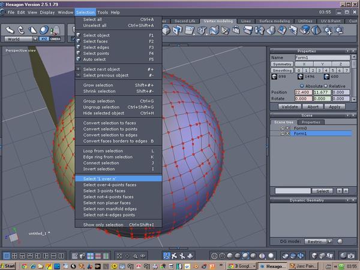Click the eye icon in bottom view controls
This screenshot has height=270, width=360.
pos(143,256)
